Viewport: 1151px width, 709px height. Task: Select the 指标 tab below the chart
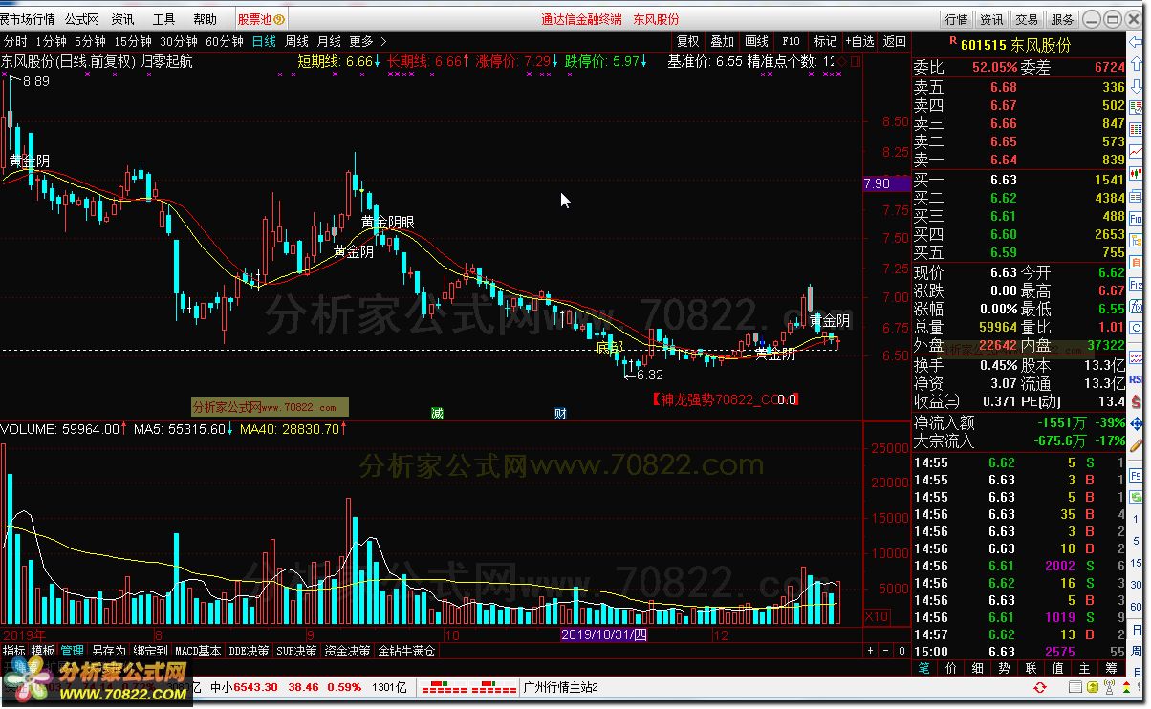14,651
